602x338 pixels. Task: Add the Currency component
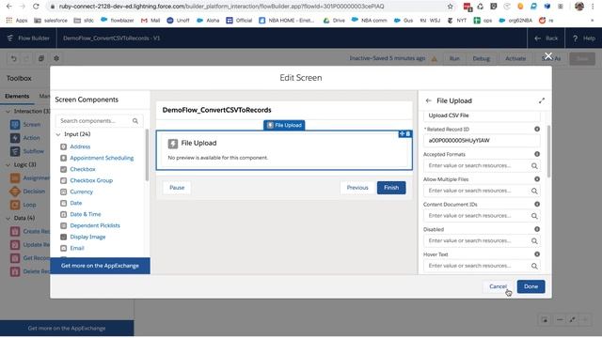click(82, 192)
